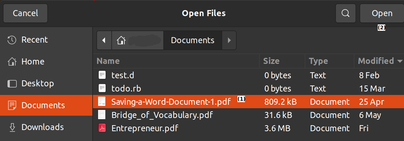The height and width of the screenshot is (141, 404).
Task: Select Documents in the sidebar
Action: [x=43, y=105]
